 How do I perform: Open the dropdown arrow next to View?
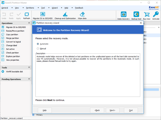[23, 8]
